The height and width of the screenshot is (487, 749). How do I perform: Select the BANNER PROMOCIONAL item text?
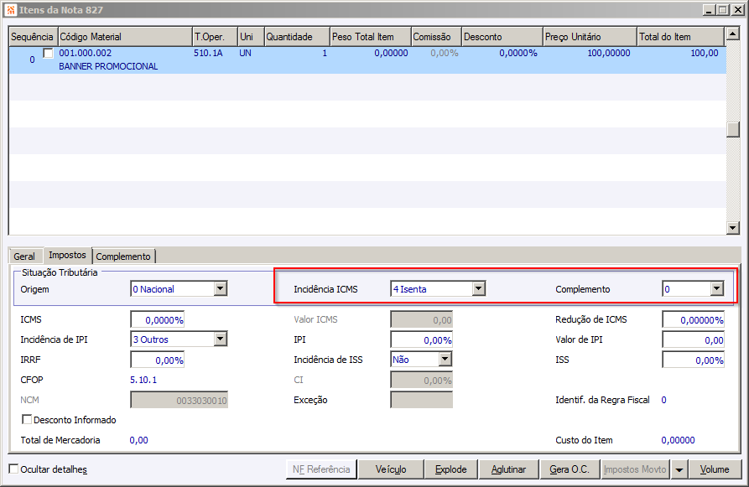108,66
